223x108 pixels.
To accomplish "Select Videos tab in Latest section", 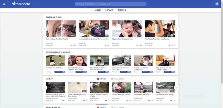I will [x=102, y=79].
